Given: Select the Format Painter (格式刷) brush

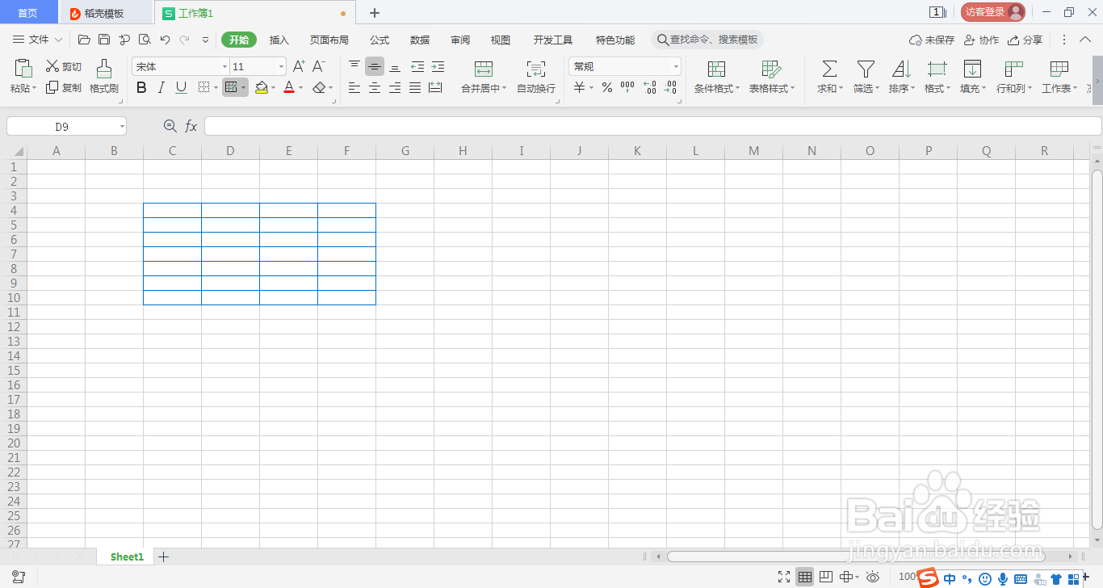Looking at the screenshot, I should click(103, 77).
